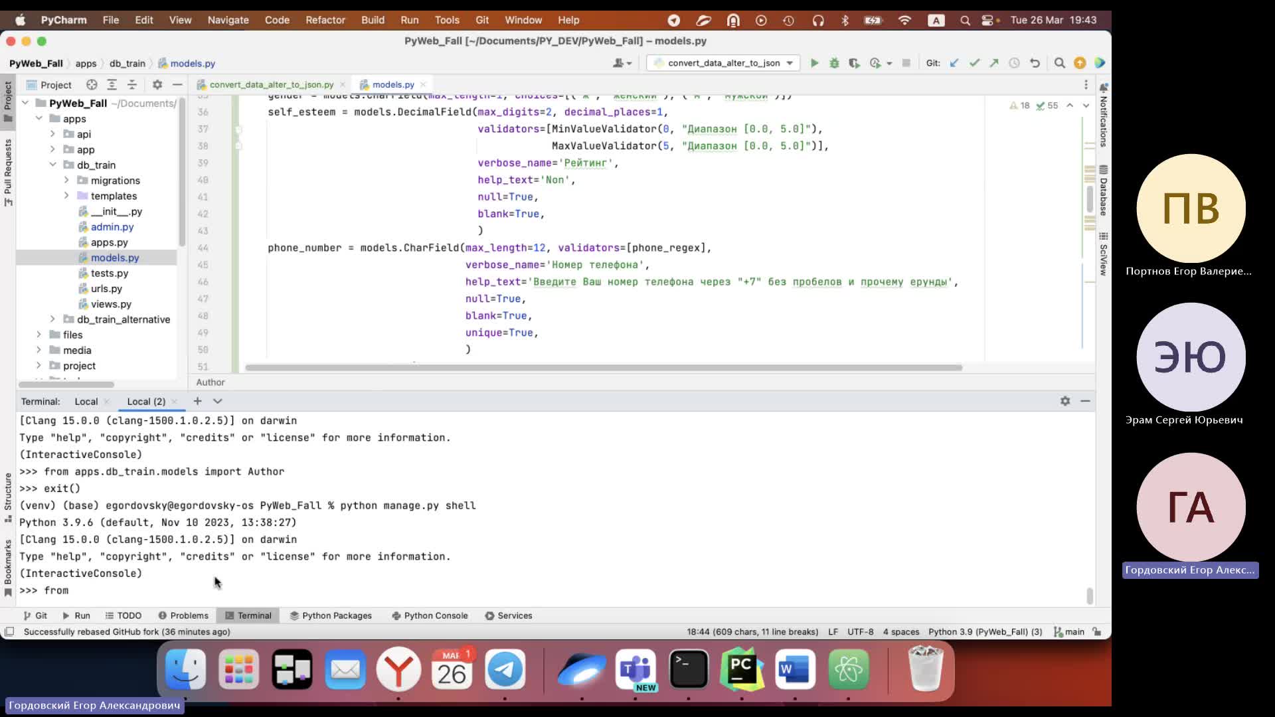
Task: Collapse the apps folder
Action: (x=39, y=118)
